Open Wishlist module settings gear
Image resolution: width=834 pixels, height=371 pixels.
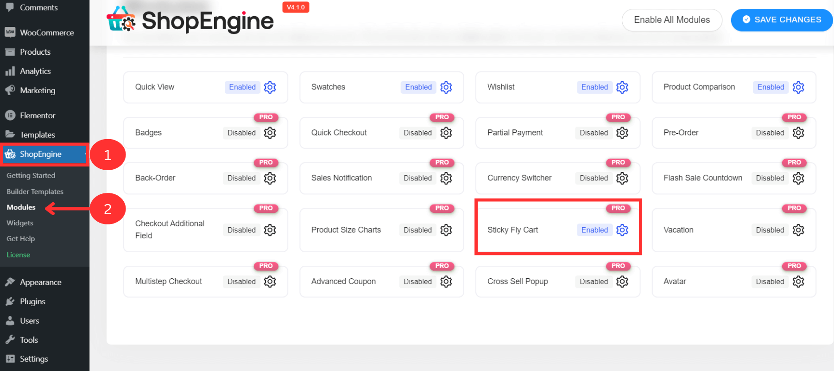point(622,87)
